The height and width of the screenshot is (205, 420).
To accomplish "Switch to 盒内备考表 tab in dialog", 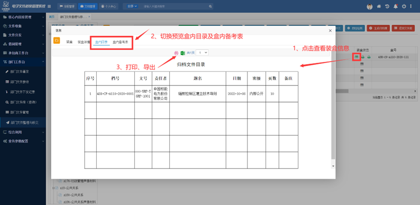I will click(120, 42).
